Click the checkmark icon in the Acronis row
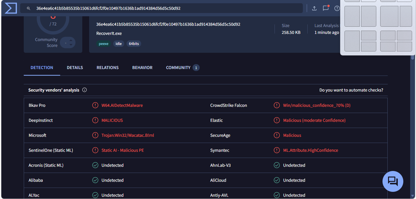 tap(95, 165)
